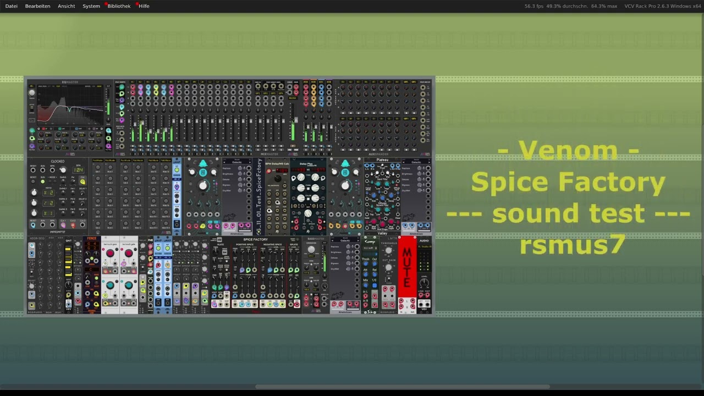Adjust MixMaster AUXA fader
Viewport: 704px width, 396px height.
pyautogui.click(x=308, y=127)
